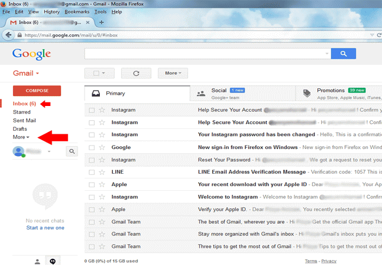Viewport: 382px width, 265px height.
Task: Open the View menu
Action: (x=33, y=12)
